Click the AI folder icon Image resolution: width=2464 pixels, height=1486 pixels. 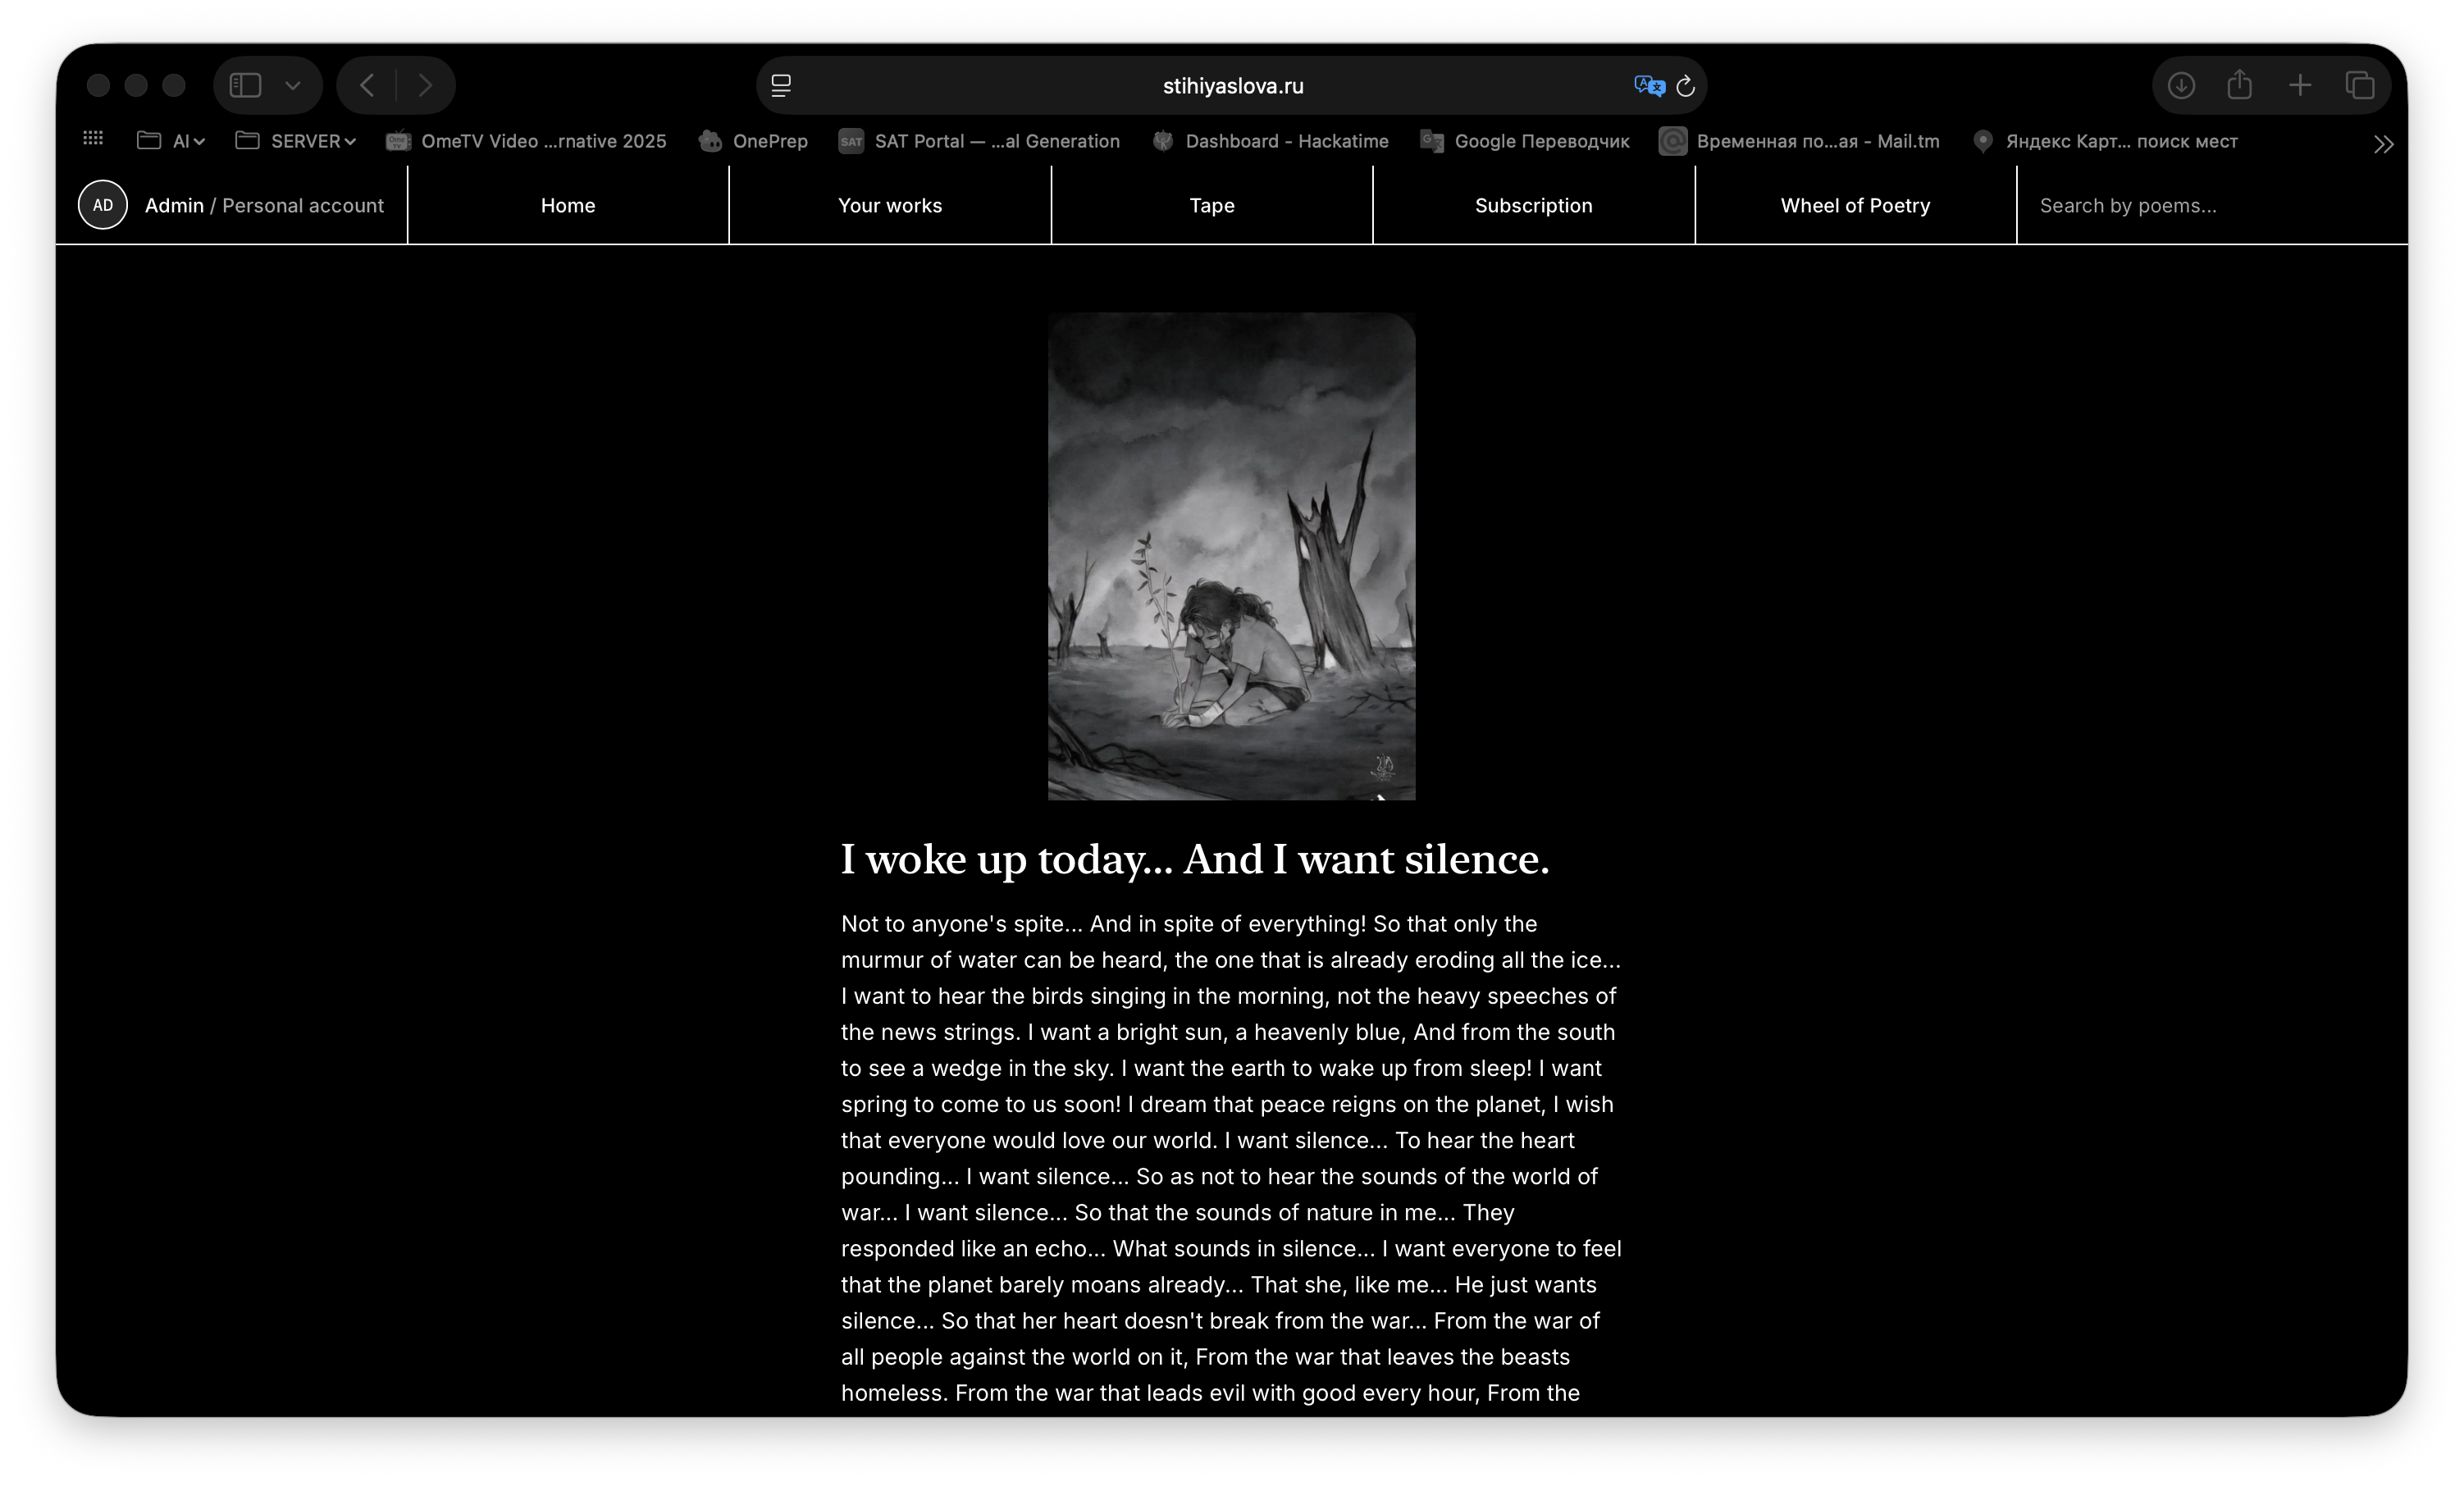point(149,140)
